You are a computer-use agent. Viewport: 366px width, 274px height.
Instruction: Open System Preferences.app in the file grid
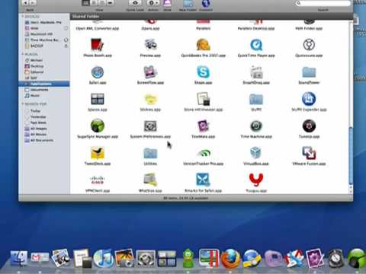pos(150,126)
